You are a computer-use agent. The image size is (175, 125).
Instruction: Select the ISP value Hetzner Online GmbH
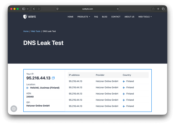(x=38, y=106)
